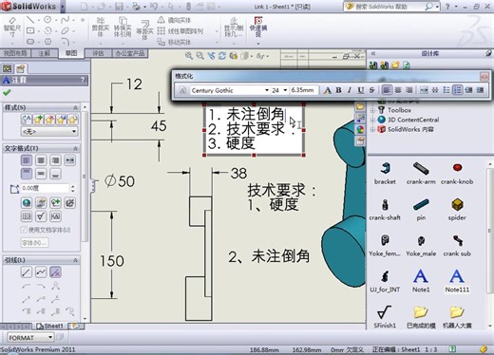Click the 等距实体 offset tool
The width and height of the screenshot is (494, 355).
coord(144,30)
